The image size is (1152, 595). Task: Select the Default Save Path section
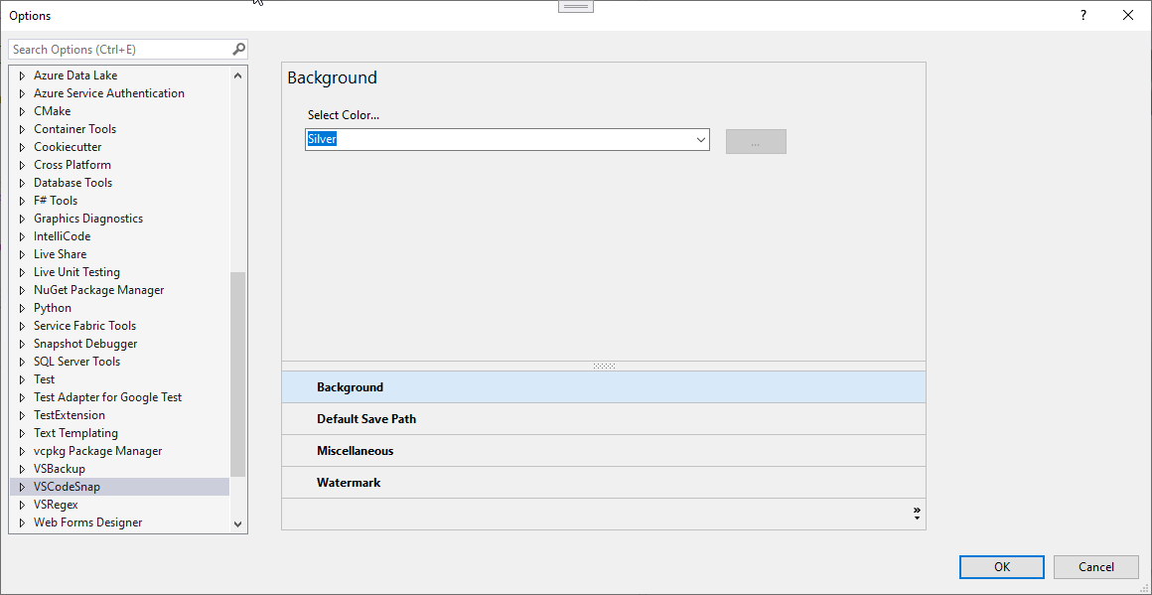[x=366, y=419]
